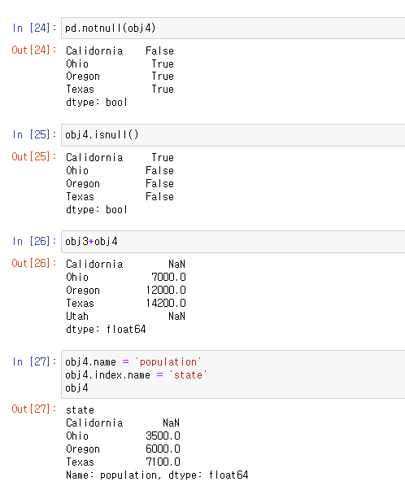The width and height of the screenshot is (405, 486).
Task: Click dtype: bool under Out[25]
Action: point(97,209)
